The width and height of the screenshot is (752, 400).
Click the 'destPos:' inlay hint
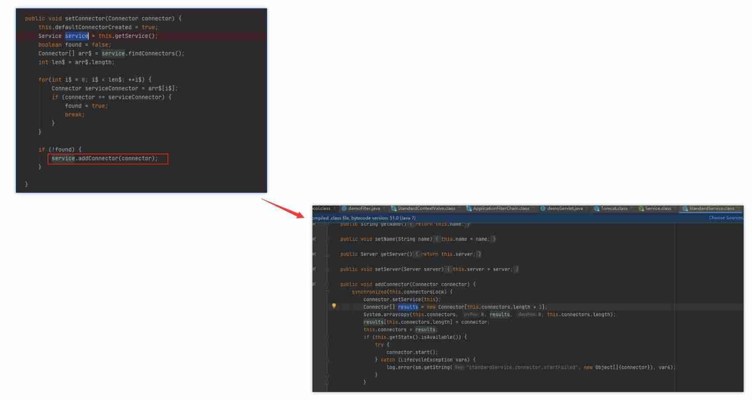click(526, 314)
